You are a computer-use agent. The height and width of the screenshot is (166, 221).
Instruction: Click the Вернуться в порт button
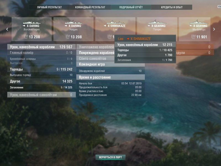pyautogui.click(x=110, y=157)
